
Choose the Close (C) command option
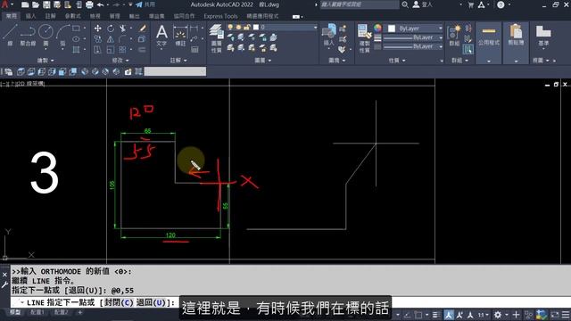pyautogui.click(x=119, y=302)
